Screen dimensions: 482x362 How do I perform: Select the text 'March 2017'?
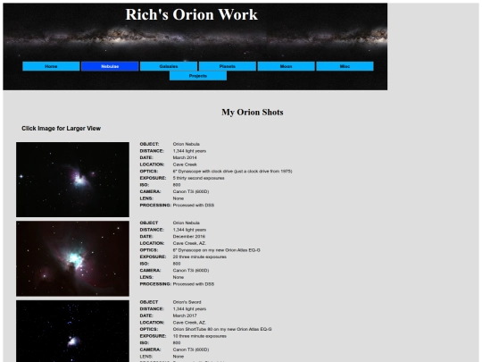185,316
